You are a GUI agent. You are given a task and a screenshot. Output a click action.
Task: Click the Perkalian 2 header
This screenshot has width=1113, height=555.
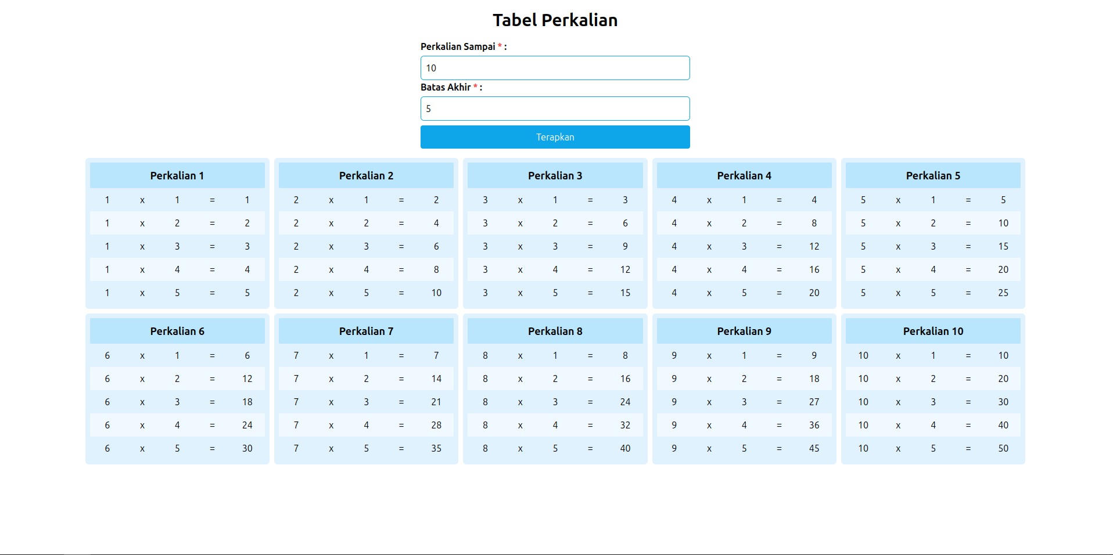[x=366, y=175]
